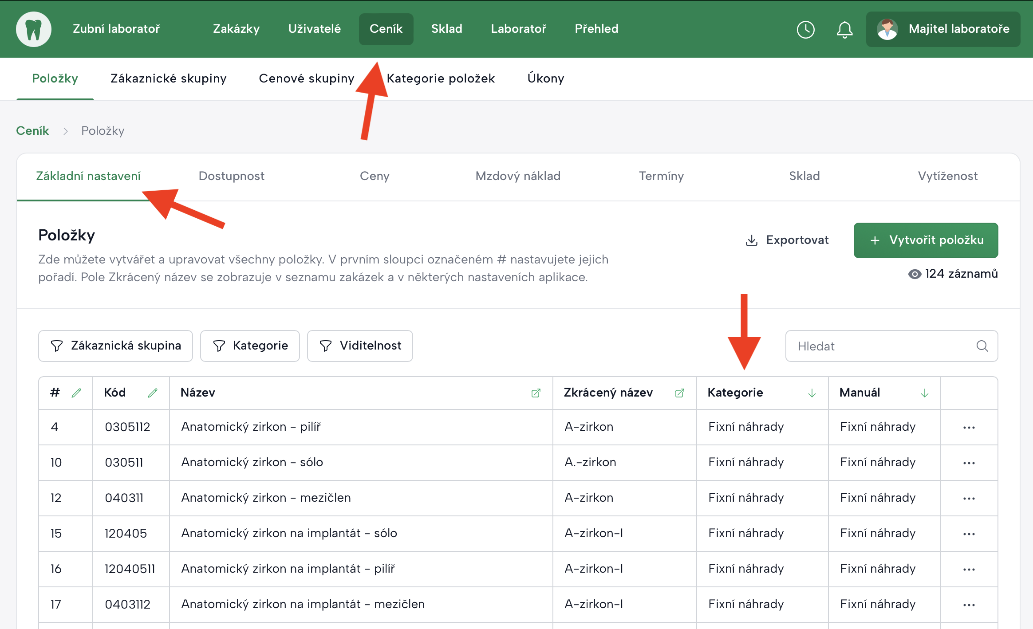Switch to Ceny tab
The image size is (1033, 629).
click(374, 176)
